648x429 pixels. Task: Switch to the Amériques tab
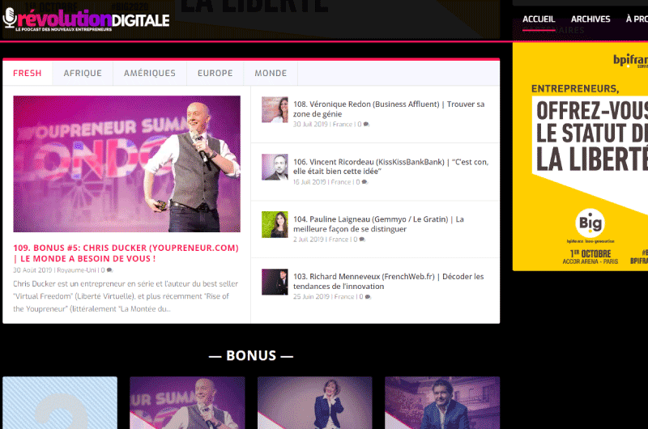(x=150, y=73)
